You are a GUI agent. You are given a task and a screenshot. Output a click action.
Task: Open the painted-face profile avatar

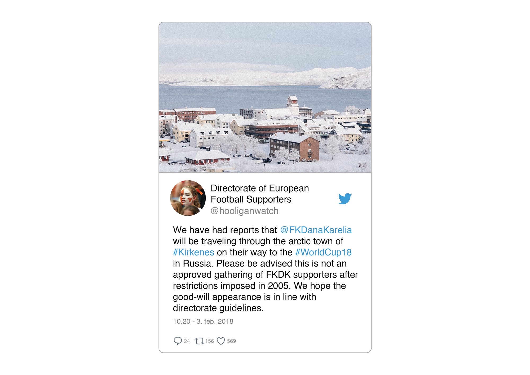(x=188, y=198)
